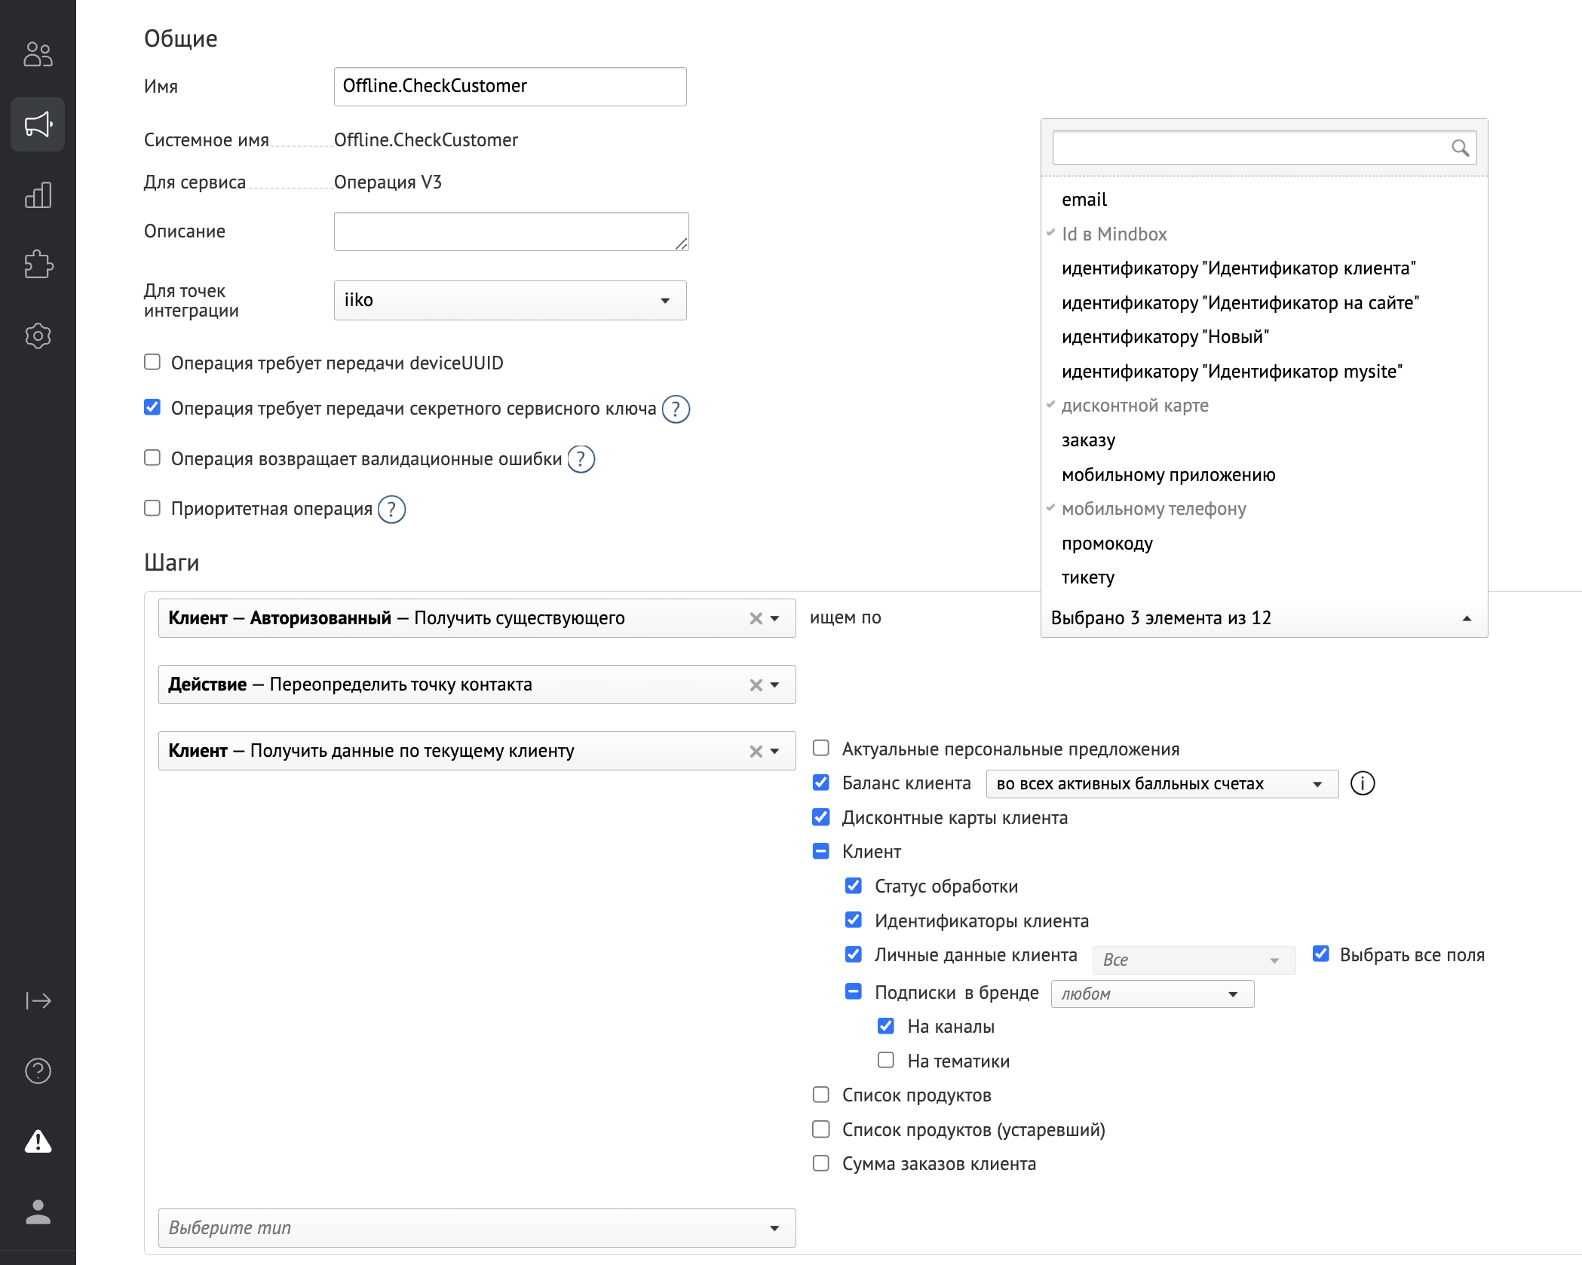Expand the sidebar with the arrow icon
This screenshot has height=1265, width=1582.
(38, 1000)
